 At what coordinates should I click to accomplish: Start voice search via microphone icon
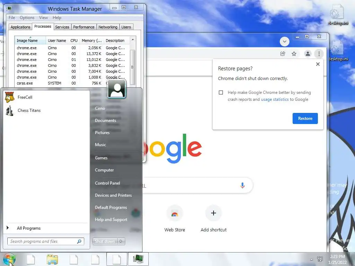tap(242, 186)
